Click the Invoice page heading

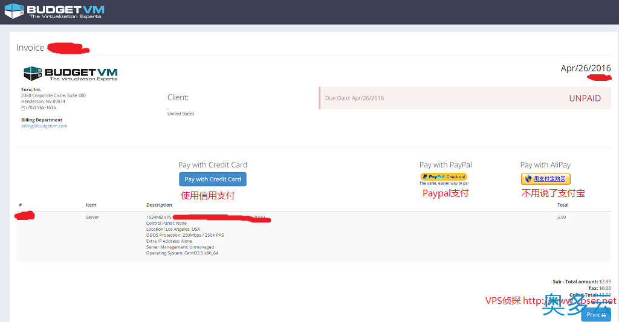pyautogui.click(x=30, y=48)
